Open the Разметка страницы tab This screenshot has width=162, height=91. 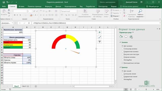pyautogui.click(x=34, y=6)
